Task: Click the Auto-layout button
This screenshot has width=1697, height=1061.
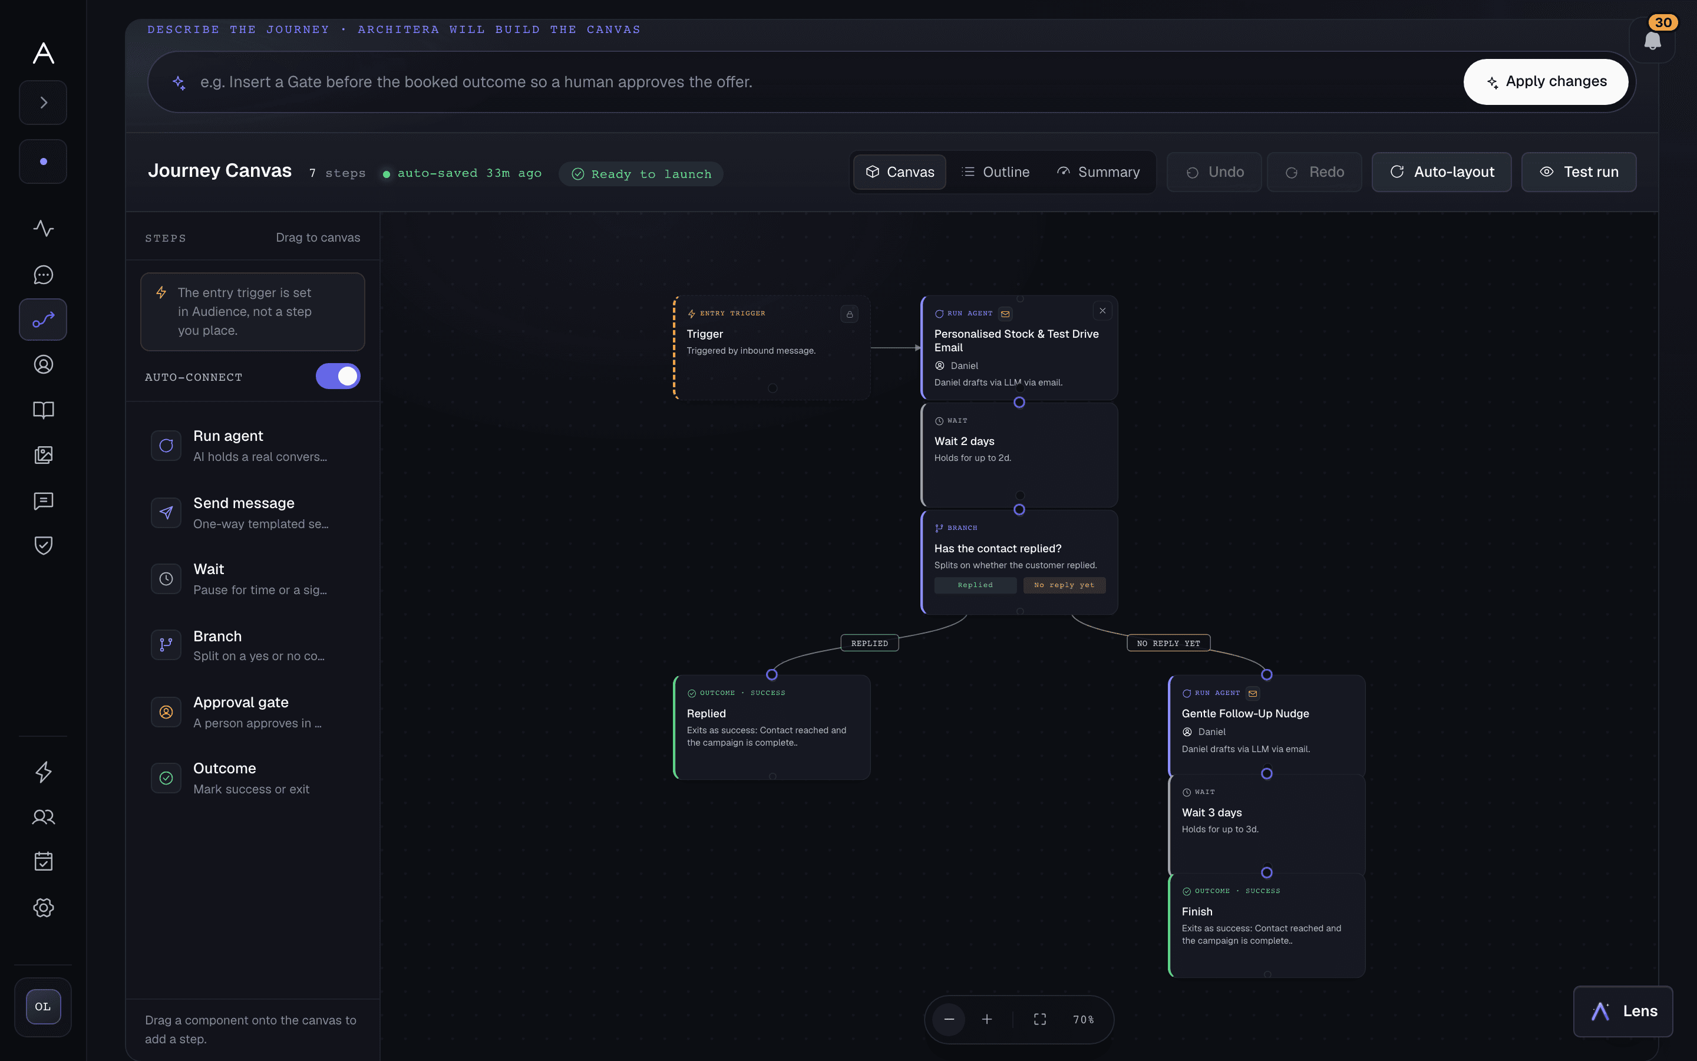Action: coord(1442,172)
